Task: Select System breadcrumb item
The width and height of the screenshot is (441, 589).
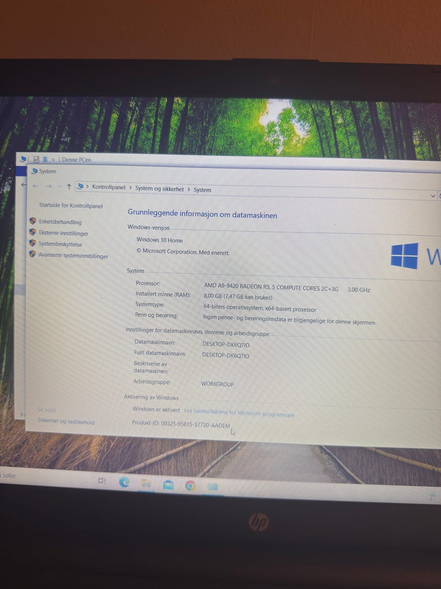Action: (x=202, y=190)
